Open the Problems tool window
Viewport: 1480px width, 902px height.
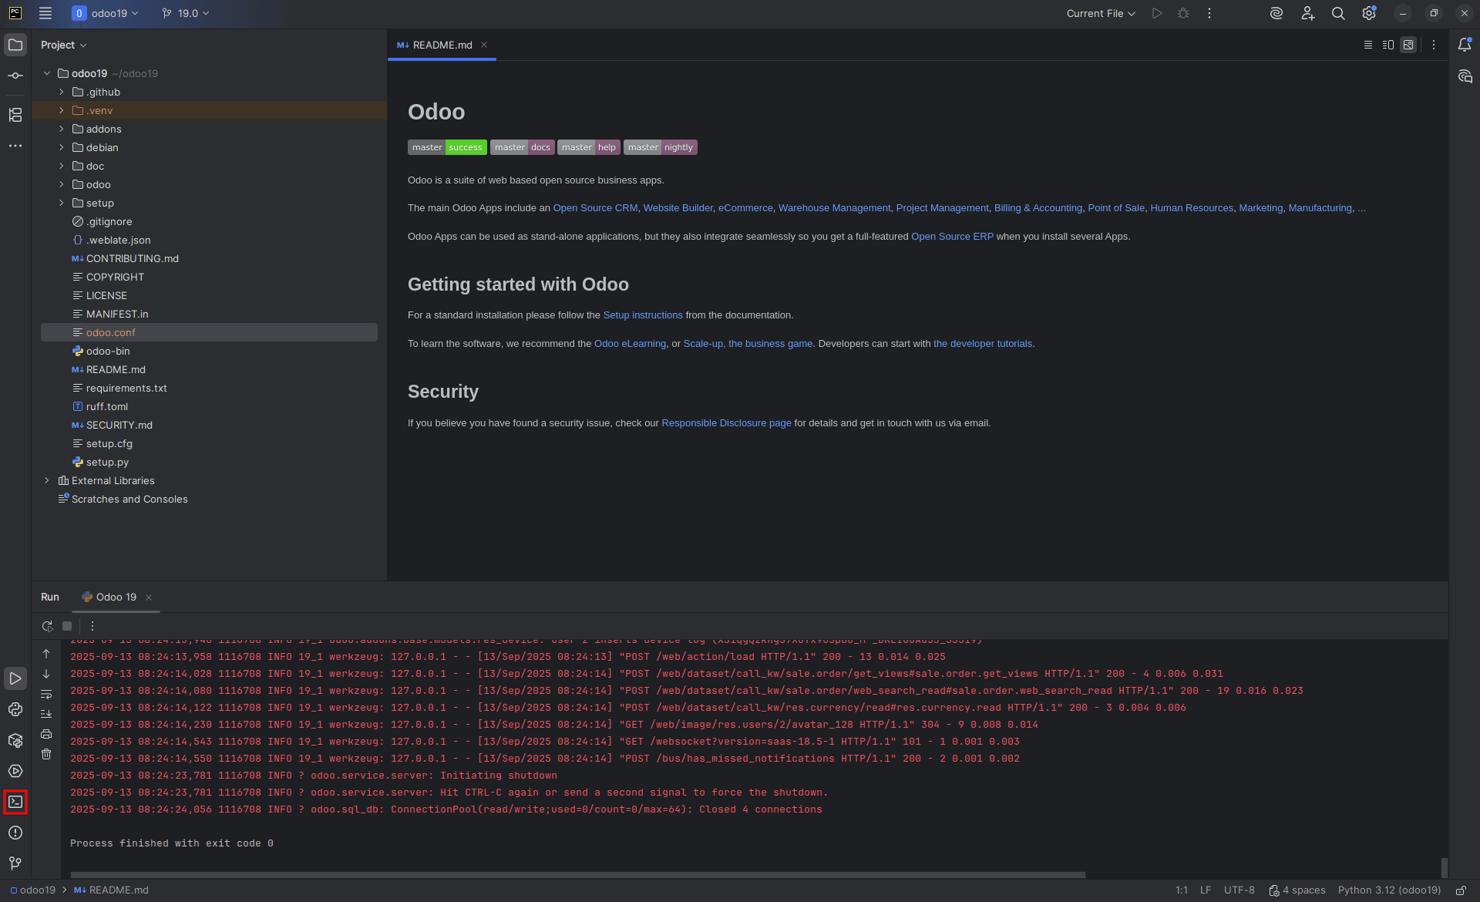coord(15,833)
